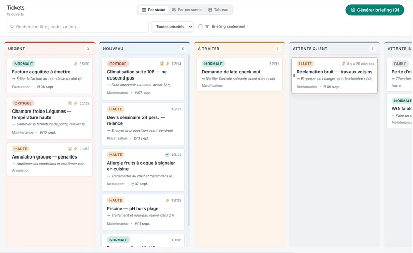Click ATTENTE CLIENT column count badge 1
This screenshot has width=413, height=253.
pos(372,49)
